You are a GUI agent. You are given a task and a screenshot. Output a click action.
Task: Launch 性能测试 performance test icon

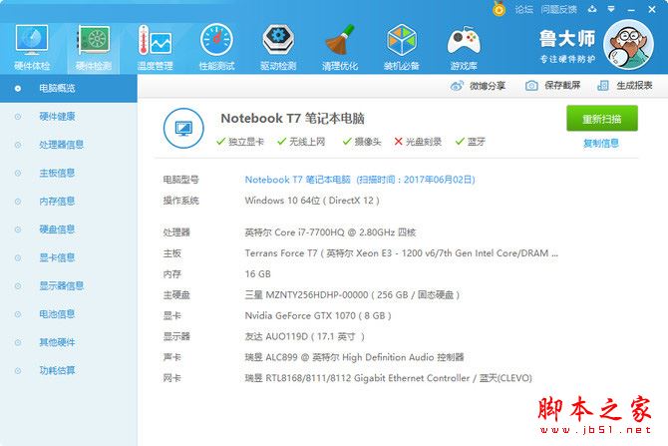(216, 47)
